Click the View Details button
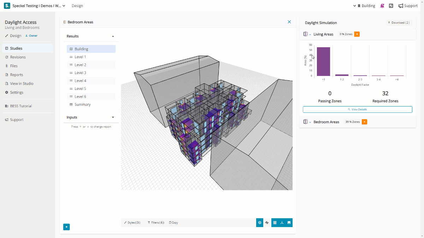The height and width of the screenshot is (238, 424). [357, 109]
